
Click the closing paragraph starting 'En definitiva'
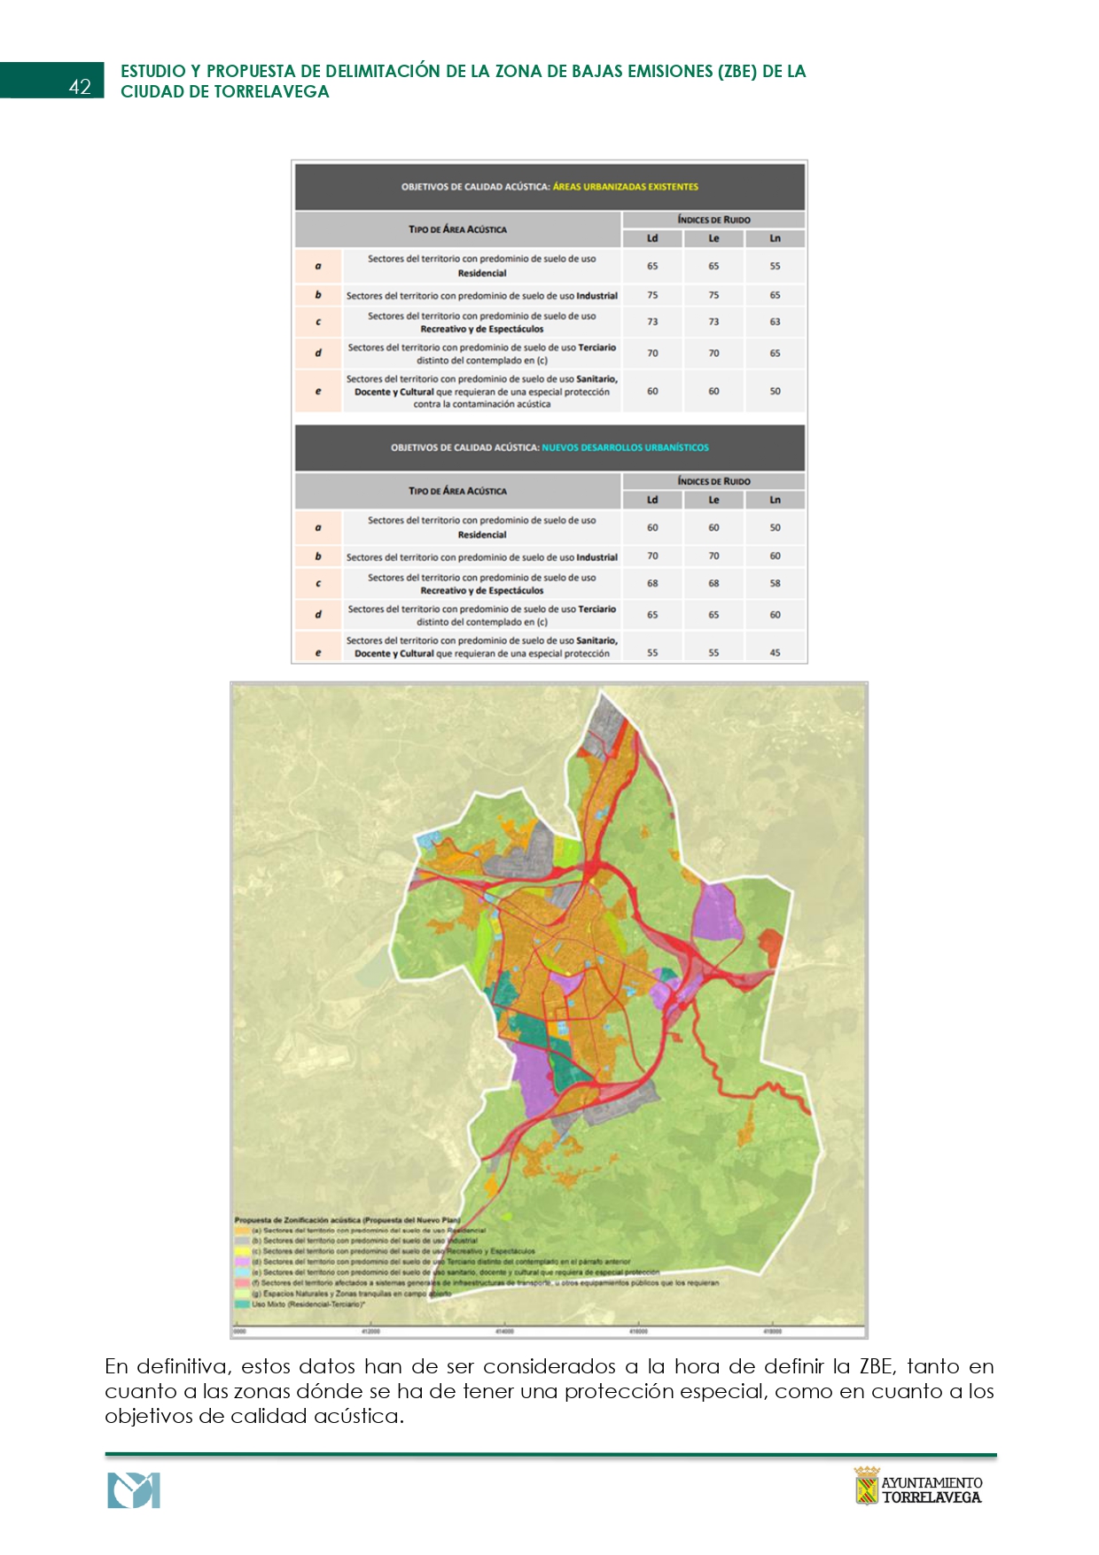[549, 1391]
